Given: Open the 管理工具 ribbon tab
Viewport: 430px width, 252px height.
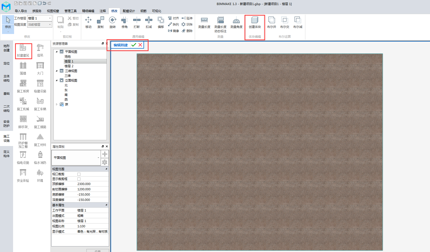Looking at the screenshot, I should point(71,11).
